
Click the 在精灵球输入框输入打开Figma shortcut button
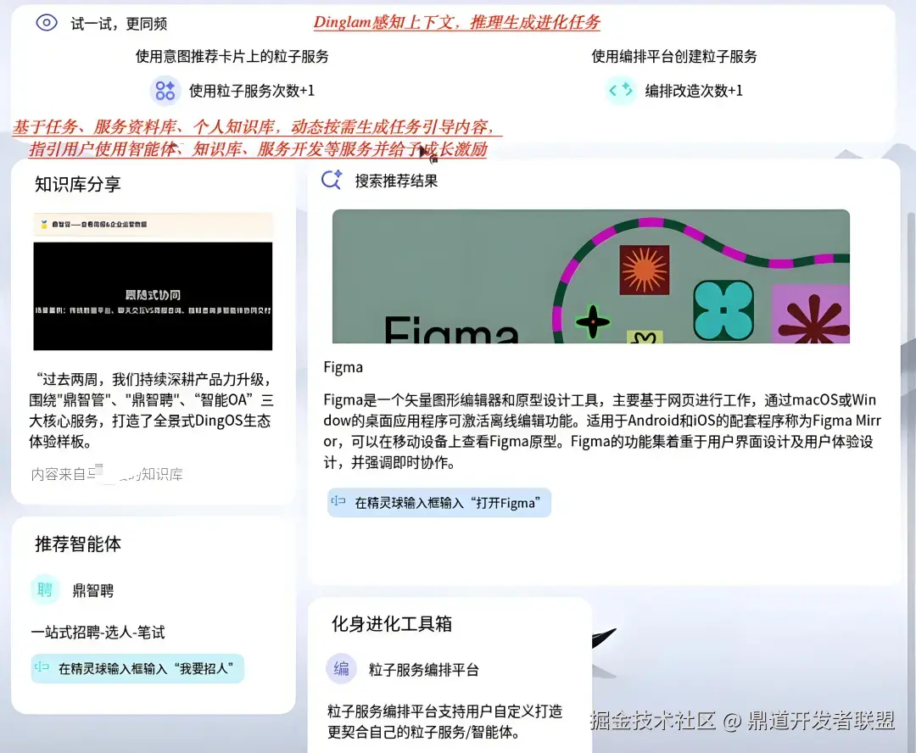coord(438,502)
